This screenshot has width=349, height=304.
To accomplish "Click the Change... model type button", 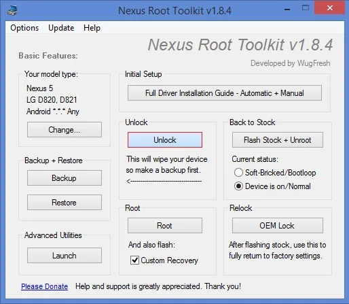I will tap(65, 130).
